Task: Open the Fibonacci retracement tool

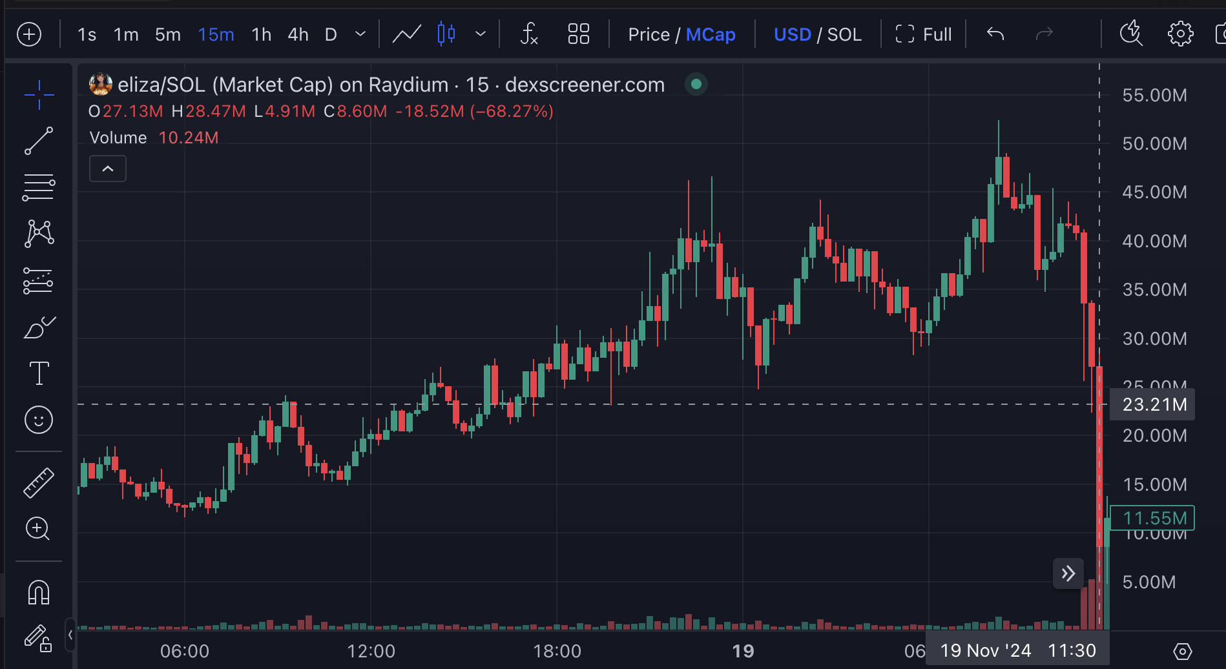Action: [39, 187]
